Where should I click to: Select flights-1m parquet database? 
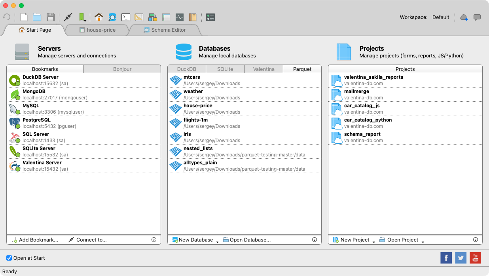(x=244, y=123)
